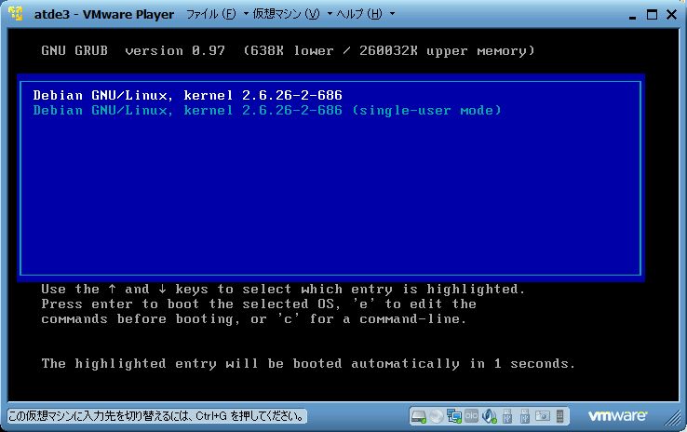Open the 仮想マシン (V) menu
The width and height of the screenshot is (687, 432).
pos(286,14)
